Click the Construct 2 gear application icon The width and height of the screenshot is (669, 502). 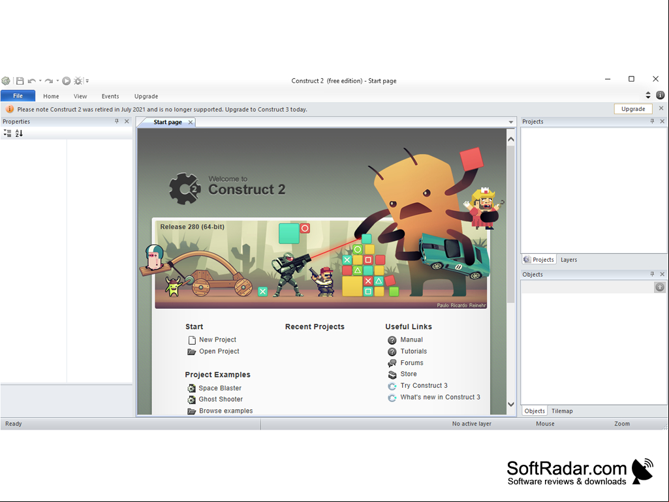(6, 81)
